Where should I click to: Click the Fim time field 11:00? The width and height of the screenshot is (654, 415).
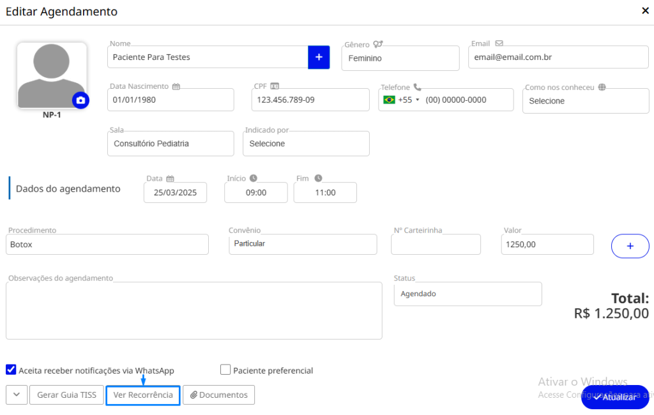[x=325, y=193]
